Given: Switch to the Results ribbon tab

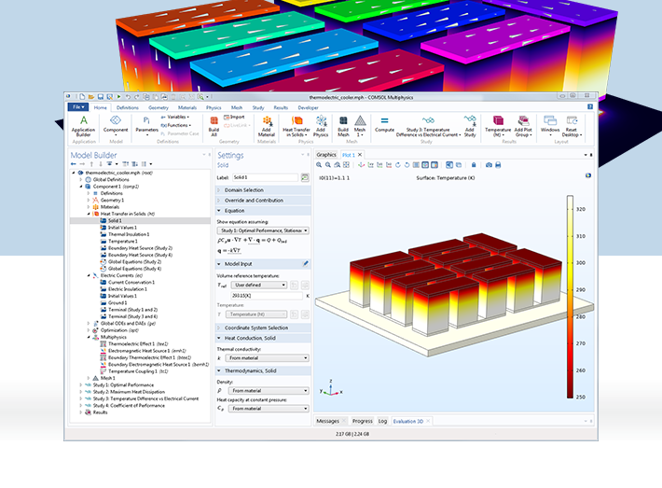Looking at the screenshot, I should coord(281,107).
